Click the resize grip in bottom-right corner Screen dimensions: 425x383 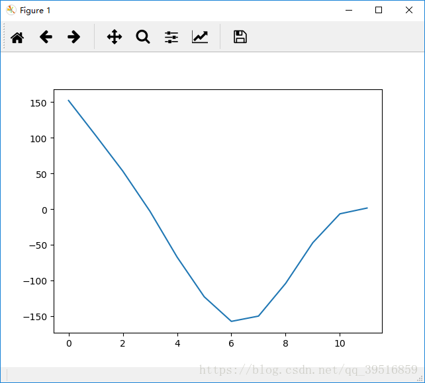click(x=420, y=378)
